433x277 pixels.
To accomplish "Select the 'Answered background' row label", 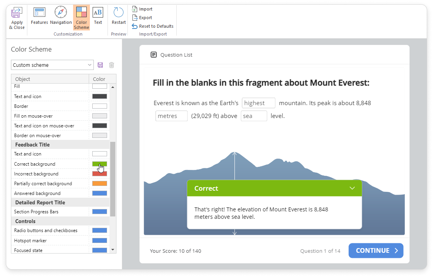I will [37, 193].
